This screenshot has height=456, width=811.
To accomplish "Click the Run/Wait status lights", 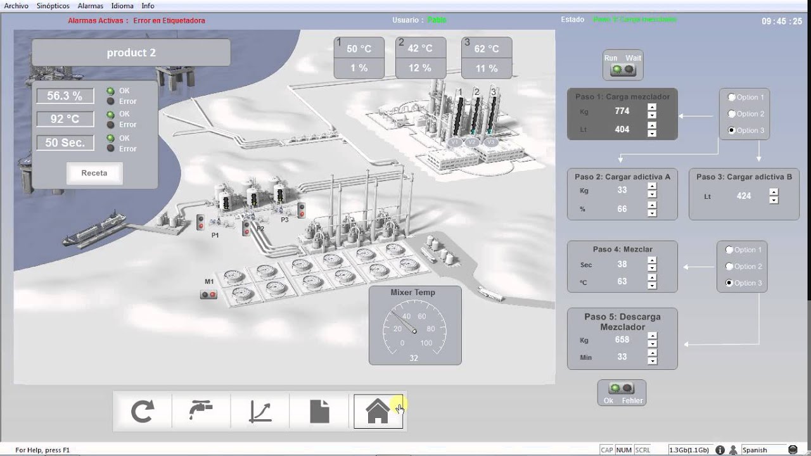I will tap(622, 70).
